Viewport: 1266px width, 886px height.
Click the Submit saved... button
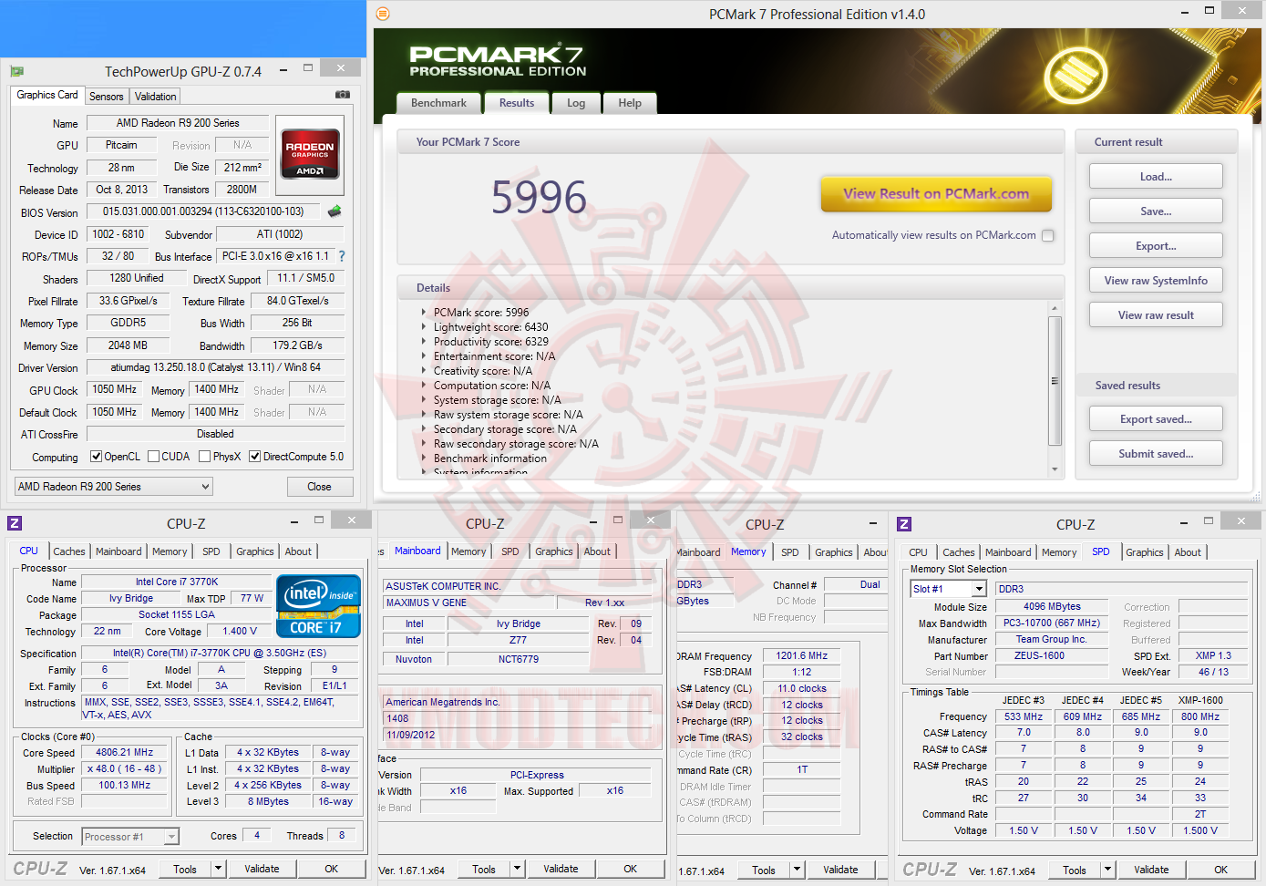click(x=1156, y=454)
